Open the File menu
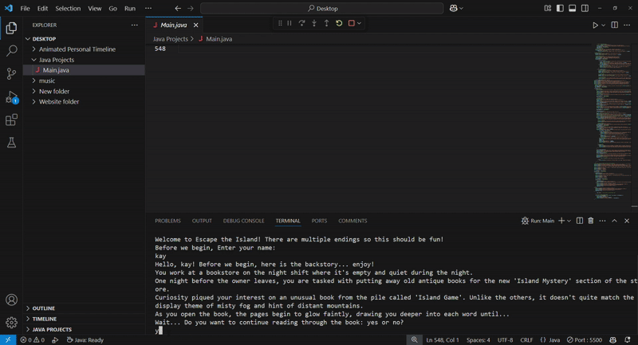 click(26, 8)
